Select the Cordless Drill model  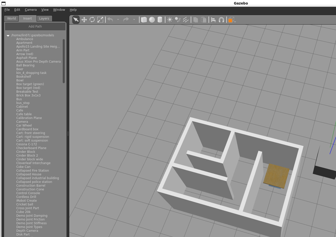point(26,197)
